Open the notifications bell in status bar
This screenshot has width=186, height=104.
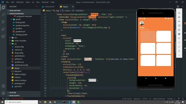pos(183,99)
